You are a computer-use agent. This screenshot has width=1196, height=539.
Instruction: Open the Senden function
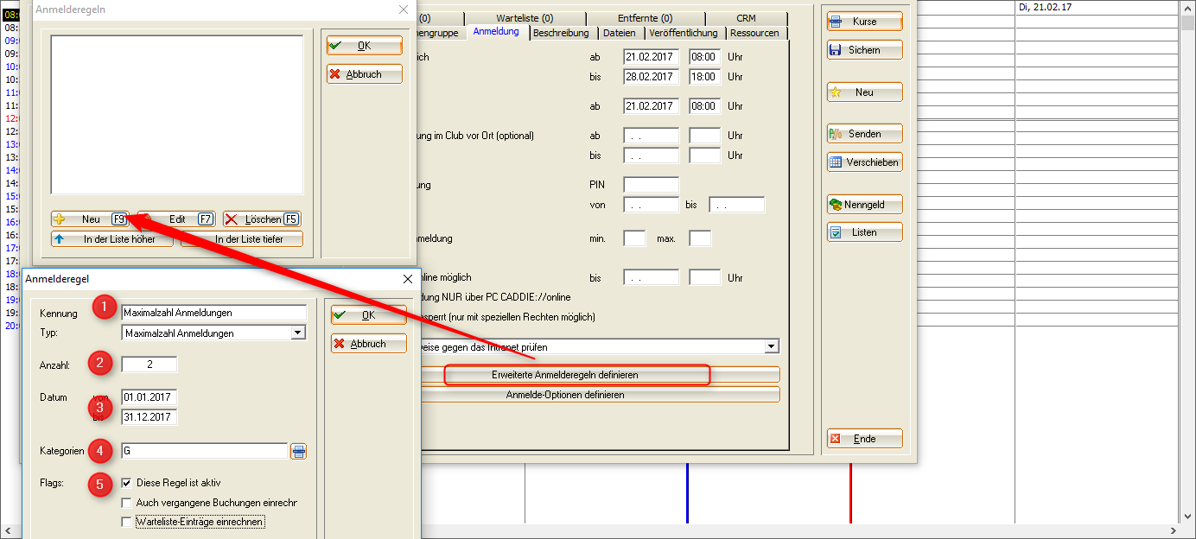(864, 134)
